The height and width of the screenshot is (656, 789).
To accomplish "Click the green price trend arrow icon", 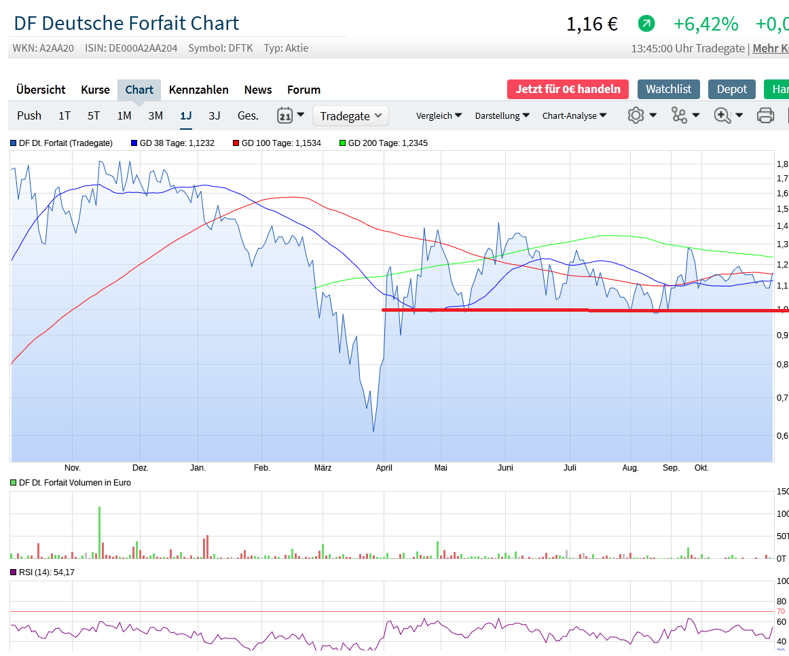I will [x=646, y=24].
